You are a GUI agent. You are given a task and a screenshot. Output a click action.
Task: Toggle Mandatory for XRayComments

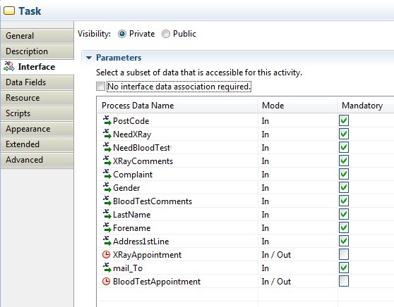(x=344, y=161)
